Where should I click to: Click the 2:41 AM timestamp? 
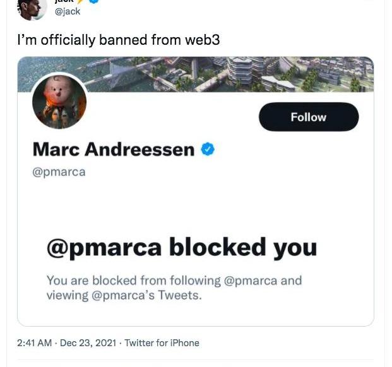[x=34, y=343]
